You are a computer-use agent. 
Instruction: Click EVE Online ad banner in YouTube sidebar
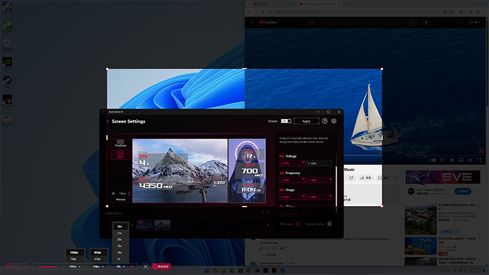pos(443,177)
